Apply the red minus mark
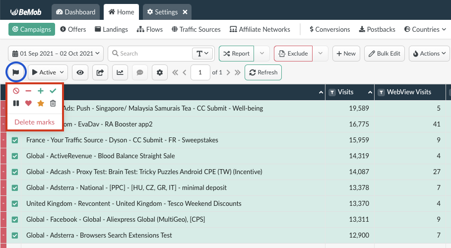The image size is (451, 248). click(28, 91)
